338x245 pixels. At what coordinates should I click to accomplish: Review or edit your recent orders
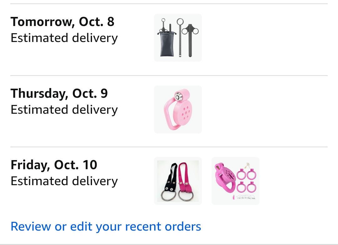click(106, 226)
